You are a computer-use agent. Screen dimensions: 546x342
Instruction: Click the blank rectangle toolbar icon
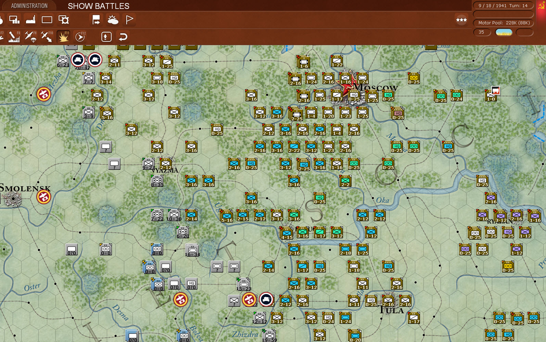point(47,20)
